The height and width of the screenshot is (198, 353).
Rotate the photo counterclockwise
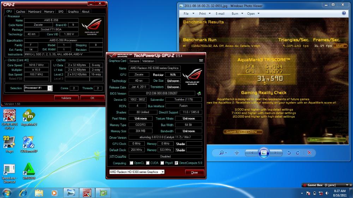(289, 153)
